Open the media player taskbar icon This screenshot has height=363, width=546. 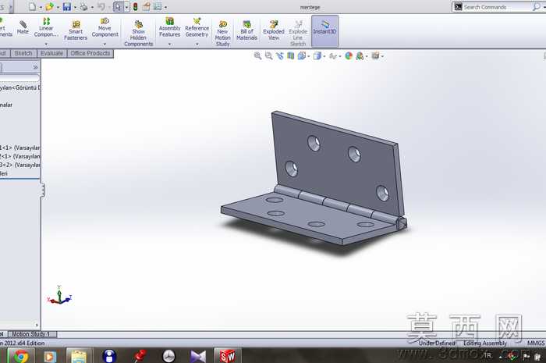tap(50, 356)
